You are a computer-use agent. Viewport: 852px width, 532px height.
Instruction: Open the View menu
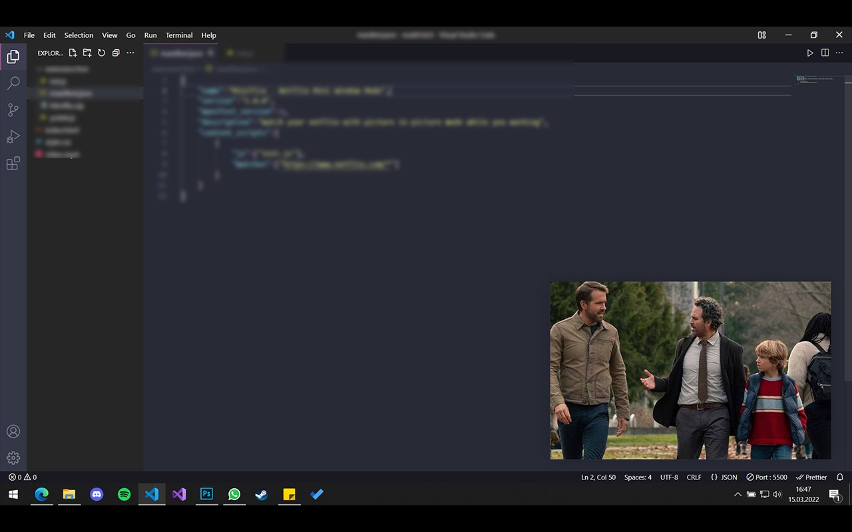coord(110,35)
